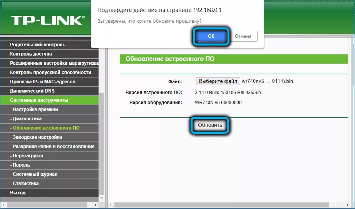Click hardware version WR740N v5 00000000
The image size is (355, 209).
218,103
